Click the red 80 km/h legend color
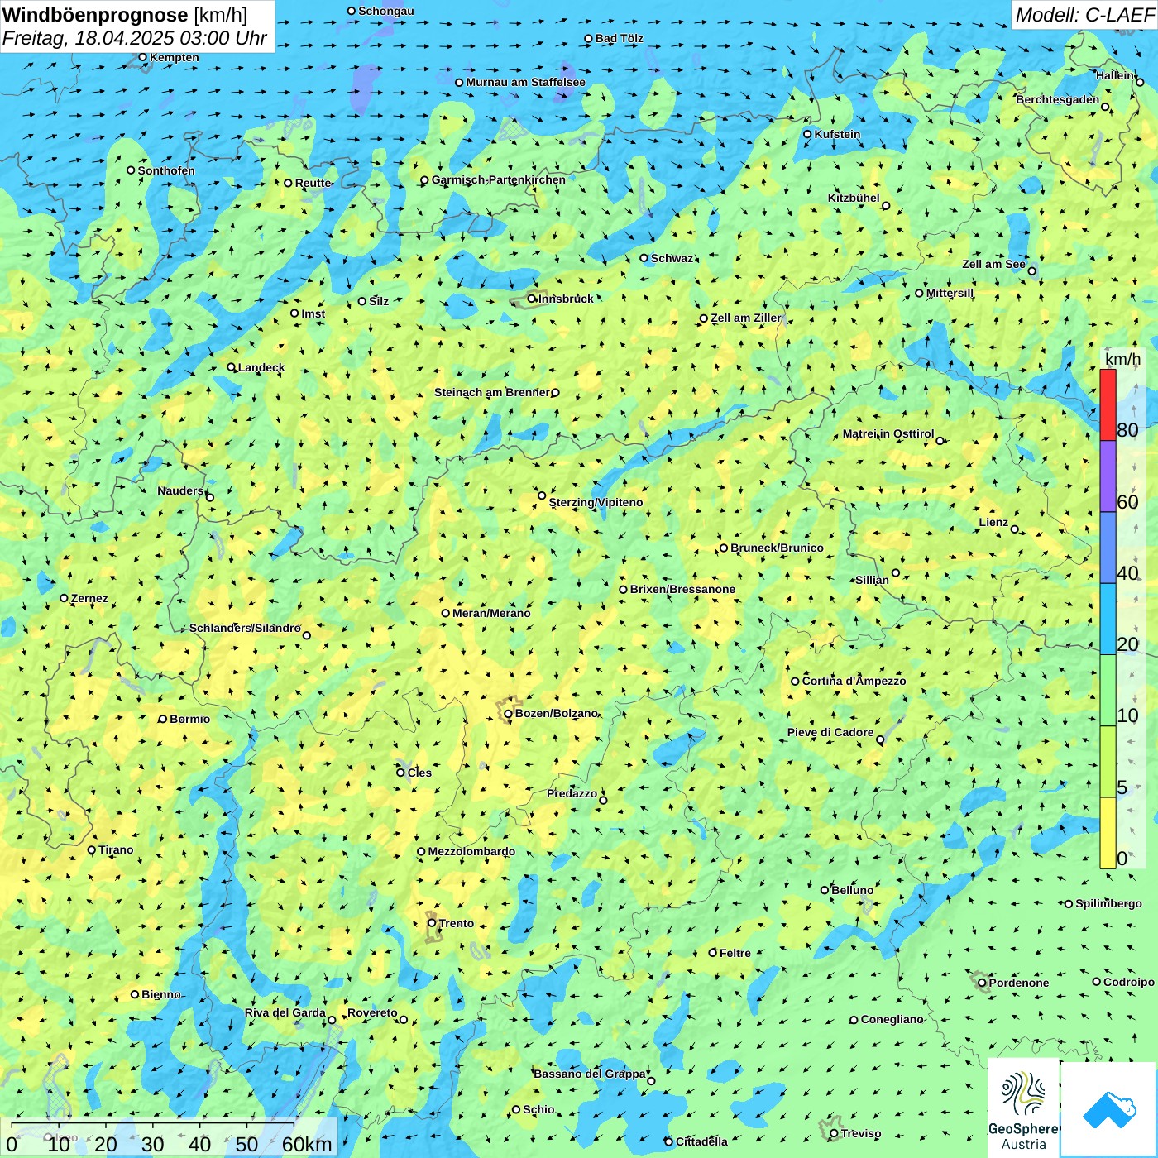 pos(1108,404)
